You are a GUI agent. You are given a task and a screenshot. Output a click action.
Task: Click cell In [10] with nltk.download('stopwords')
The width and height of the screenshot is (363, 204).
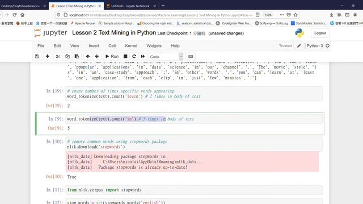(194, 144)
